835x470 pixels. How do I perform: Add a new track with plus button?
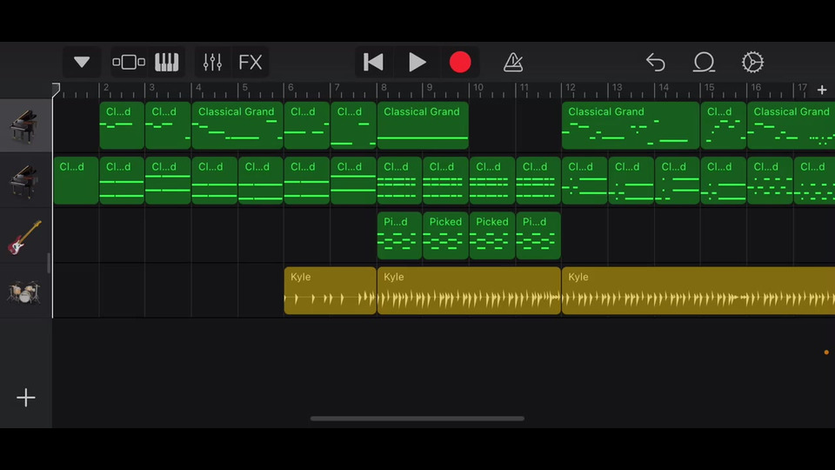tap(26, 398)
